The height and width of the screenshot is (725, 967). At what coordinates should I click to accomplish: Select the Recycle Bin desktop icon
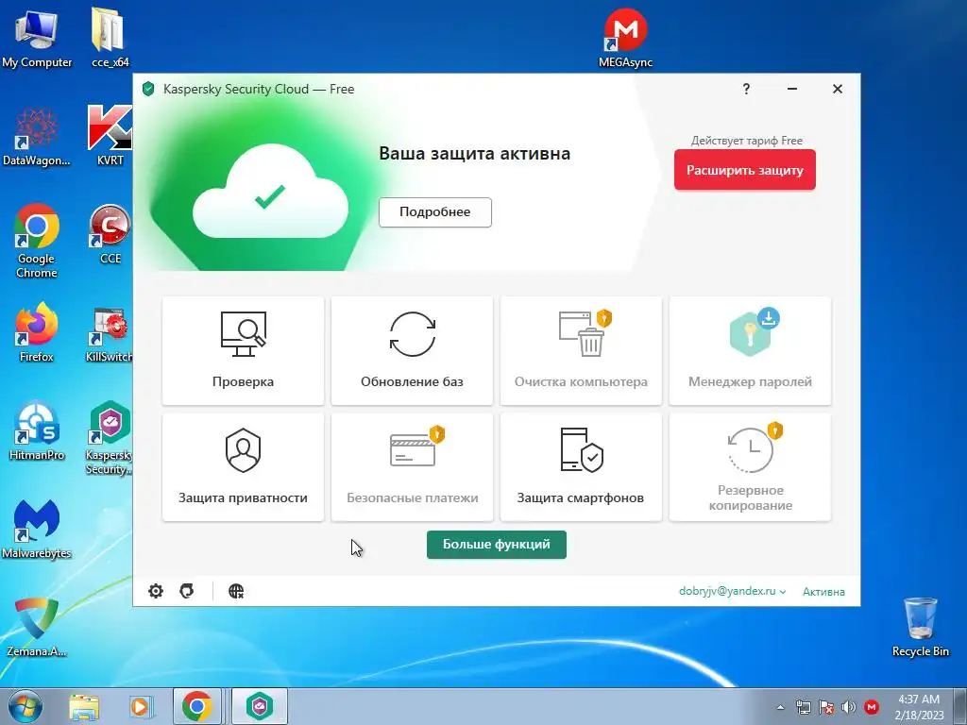pyautogui.click(x=920, y=627)
